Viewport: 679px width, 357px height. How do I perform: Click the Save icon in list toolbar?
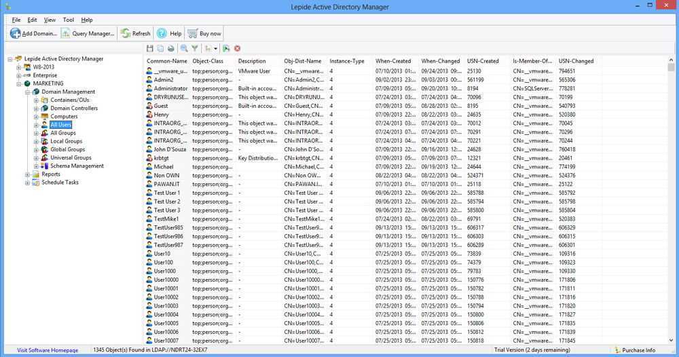tap(150, 49)
